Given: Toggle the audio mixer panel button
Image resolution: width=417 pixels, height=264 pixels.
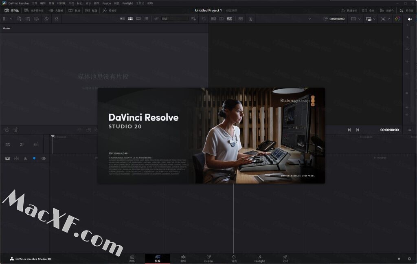Looking at the screenshot, I should coord(387,10).
